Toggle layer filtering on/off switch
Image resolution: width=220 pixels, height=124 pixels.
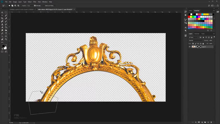(214, 37)
